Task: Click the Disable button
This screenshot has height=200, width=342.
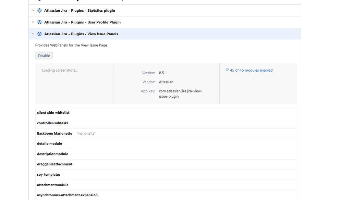Action: pyautogui.click(x=44, y=55)
